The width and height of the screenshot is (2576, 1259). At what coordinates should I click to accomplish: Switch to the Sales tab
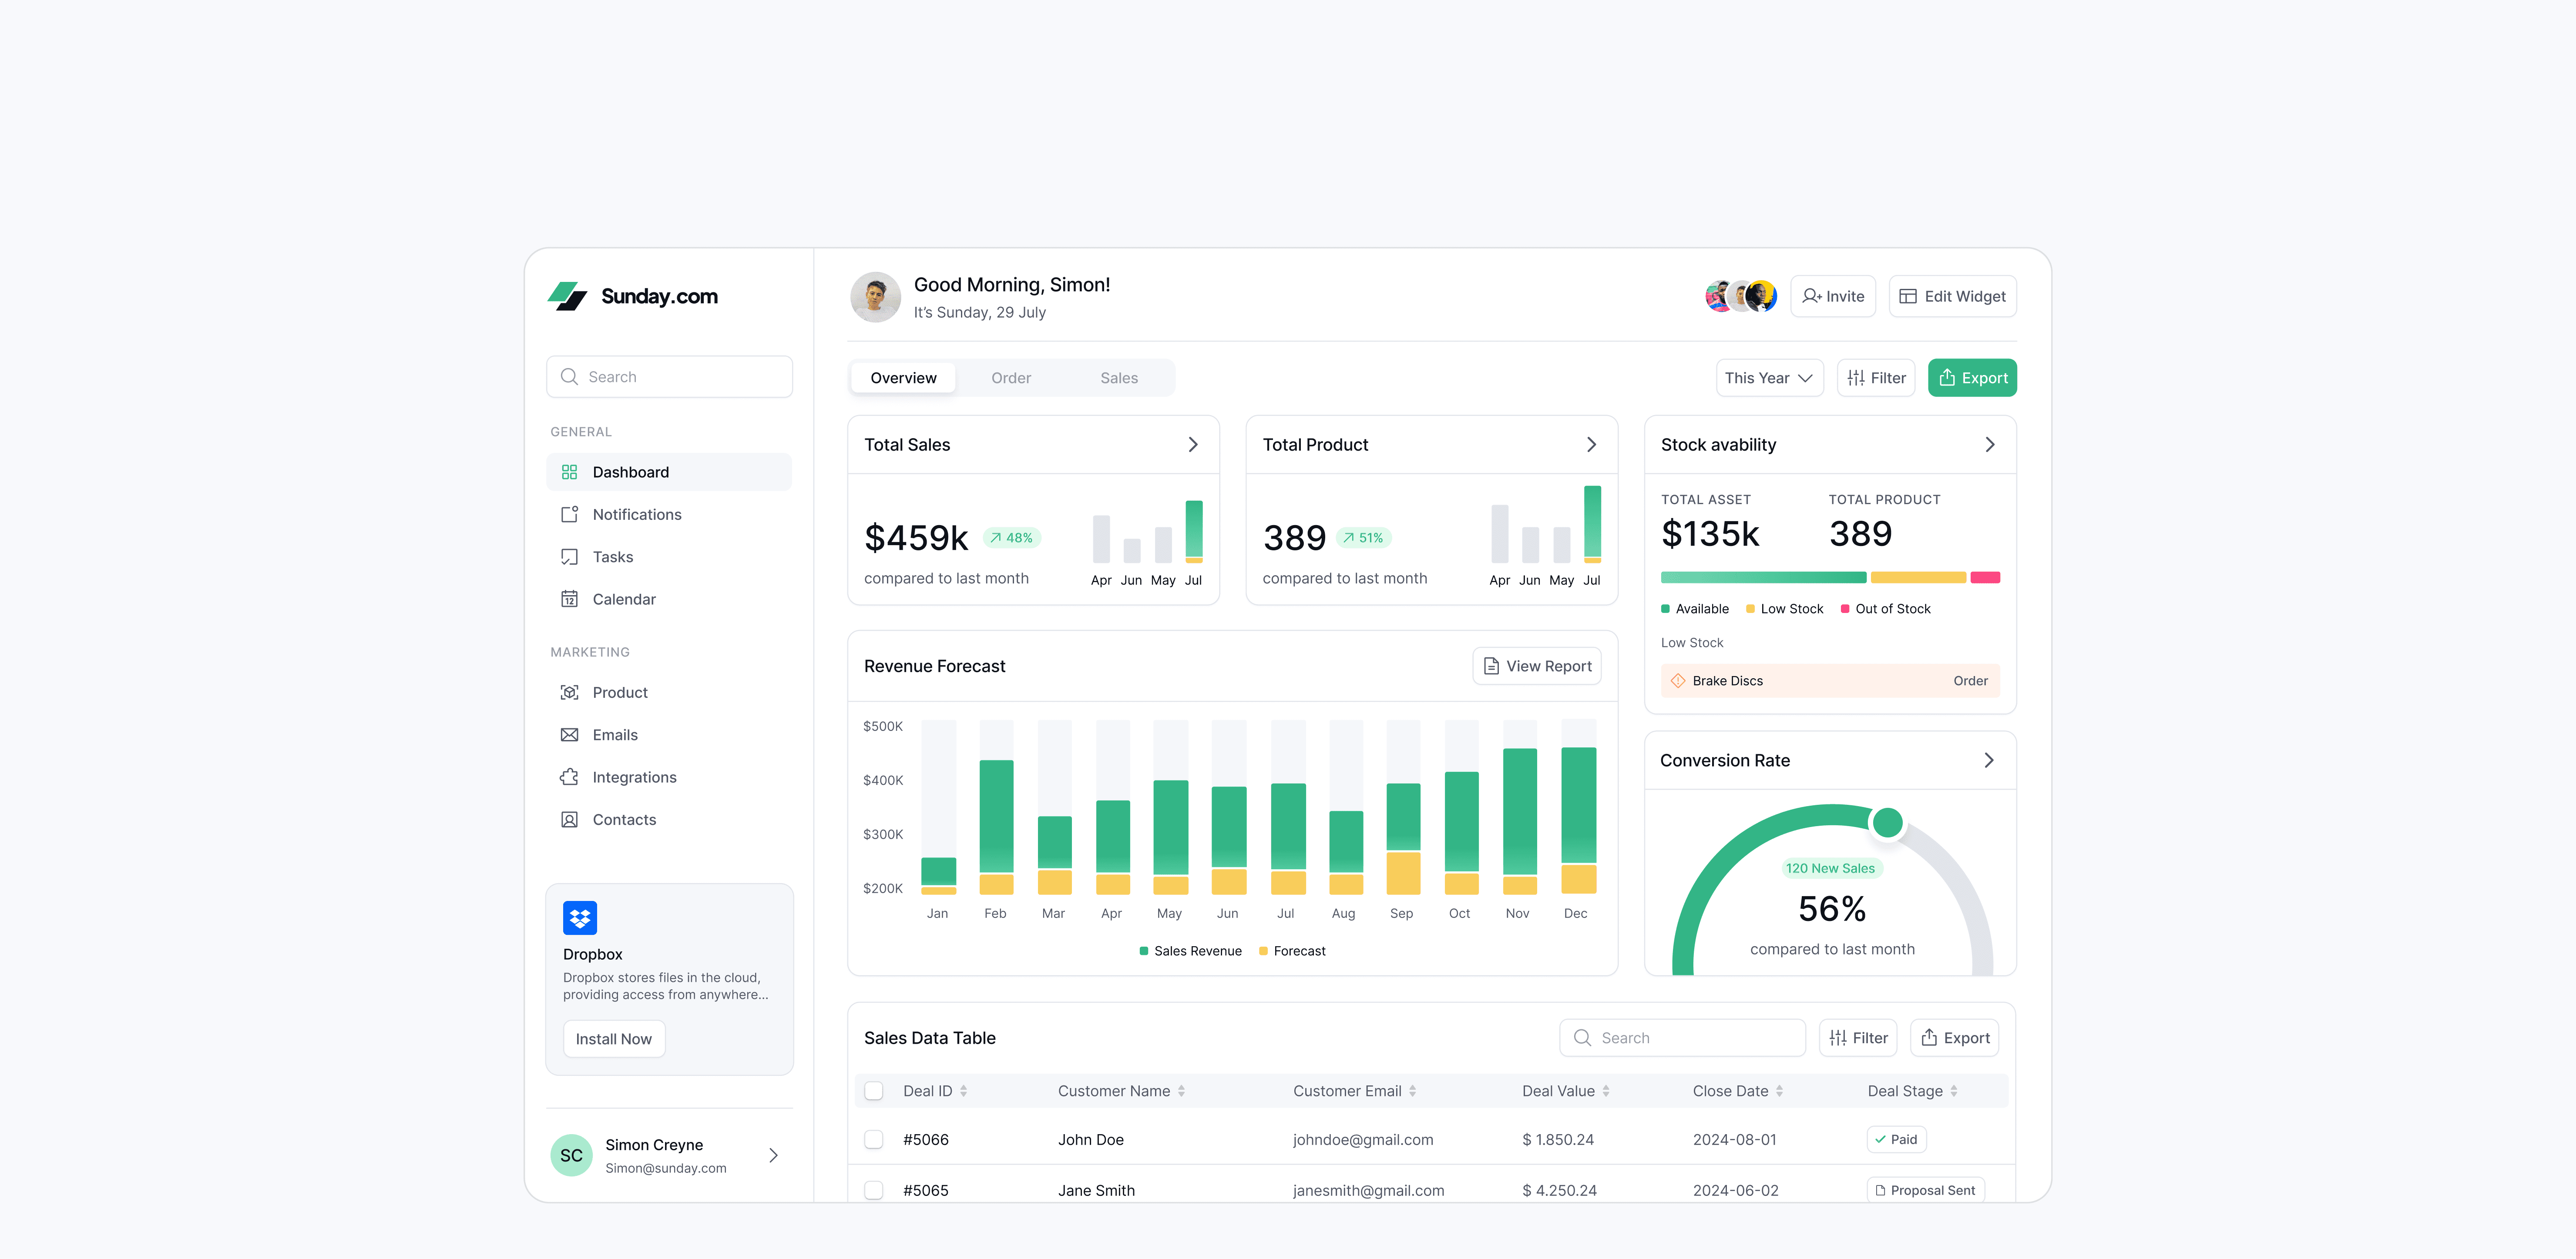coord(1119,378)
